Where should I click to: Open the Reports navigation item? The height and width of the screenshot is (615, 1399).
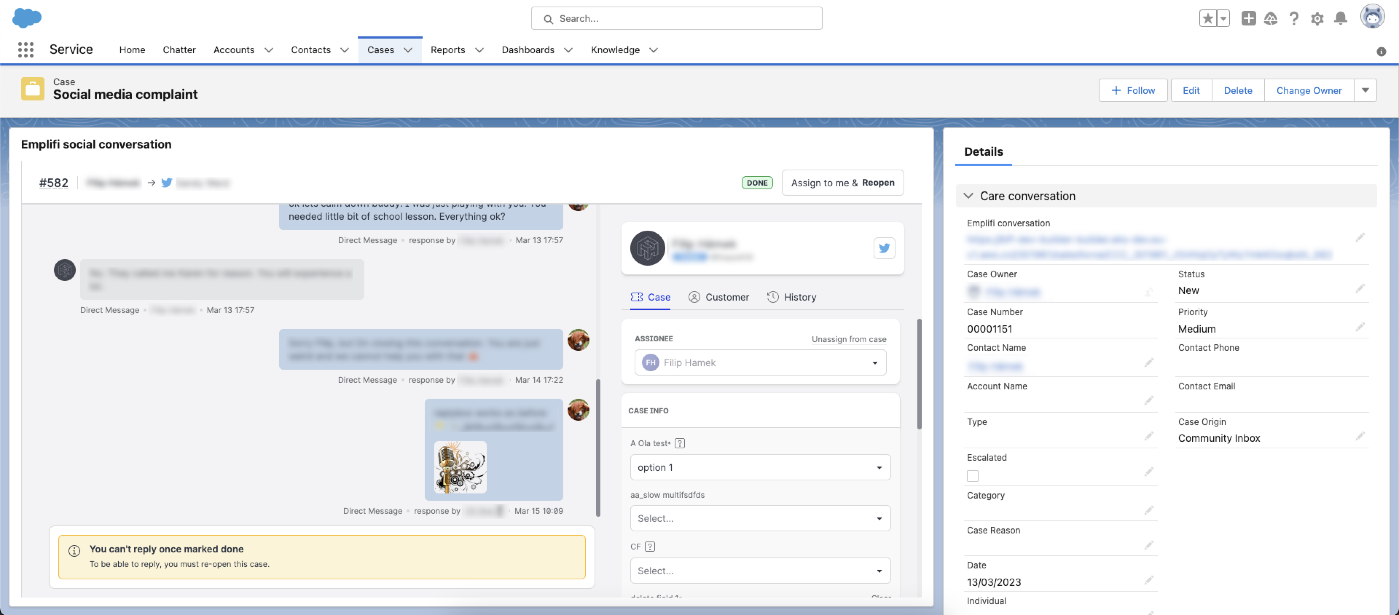tap(448, 49)
